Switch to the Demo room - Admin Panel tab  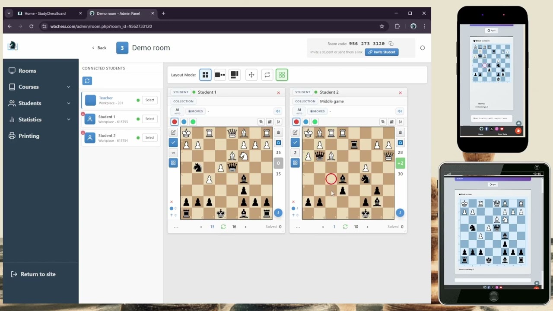click(121, 13)
